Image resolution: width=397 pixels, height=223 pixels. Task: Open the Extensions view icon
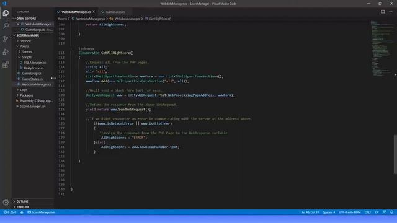coord(6,64)
